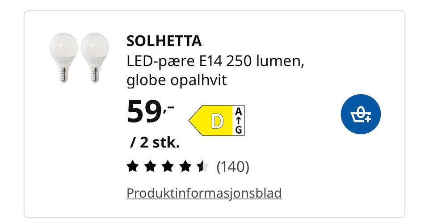
Task: Open the right LED bulb image
Action: (x=95, y=57)
